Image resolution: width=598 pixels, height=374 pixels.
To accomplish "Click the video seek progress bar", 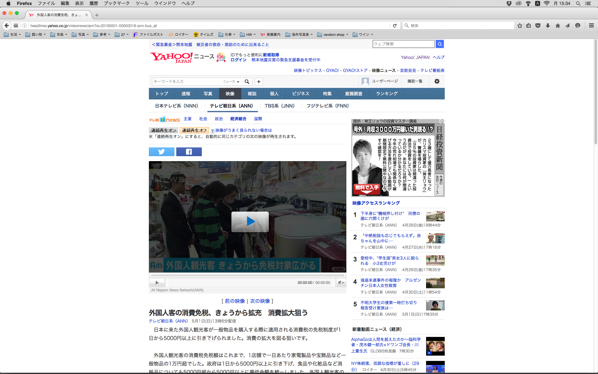I will (248, 276).
